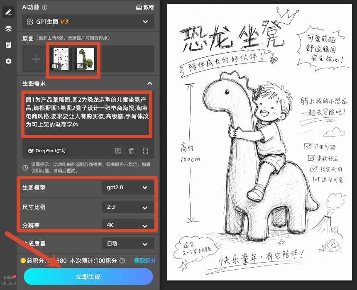This screenshot has width=357, height=290.
Task: Open the GPT生图 V3 function dropdown
Action: (x=88, y=22)
